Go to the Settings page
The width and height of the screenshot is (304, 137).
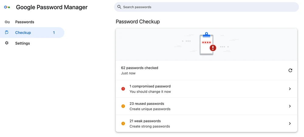pos(22,43)
